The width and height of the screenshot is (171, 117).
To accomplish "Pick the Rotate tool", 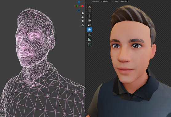I will click(89, 21).
